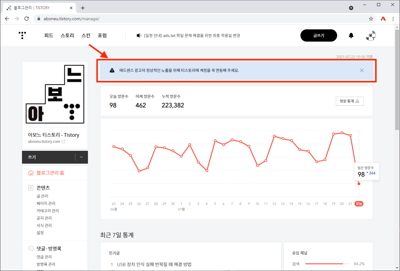Close the AdSense warning banner
Screen dimensions: 400x271
point(362,70)
